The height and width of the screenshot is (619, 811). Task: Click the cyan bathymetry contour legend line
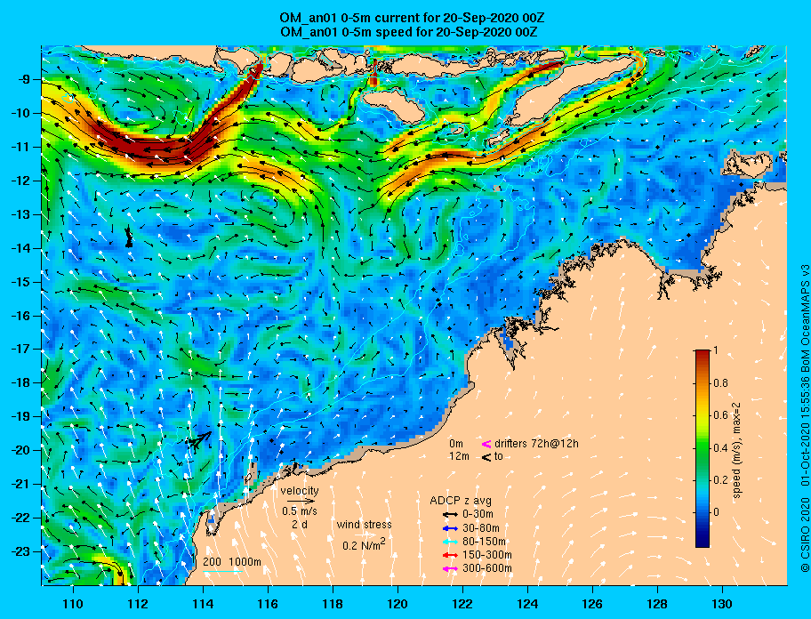[x=222, y=572]
